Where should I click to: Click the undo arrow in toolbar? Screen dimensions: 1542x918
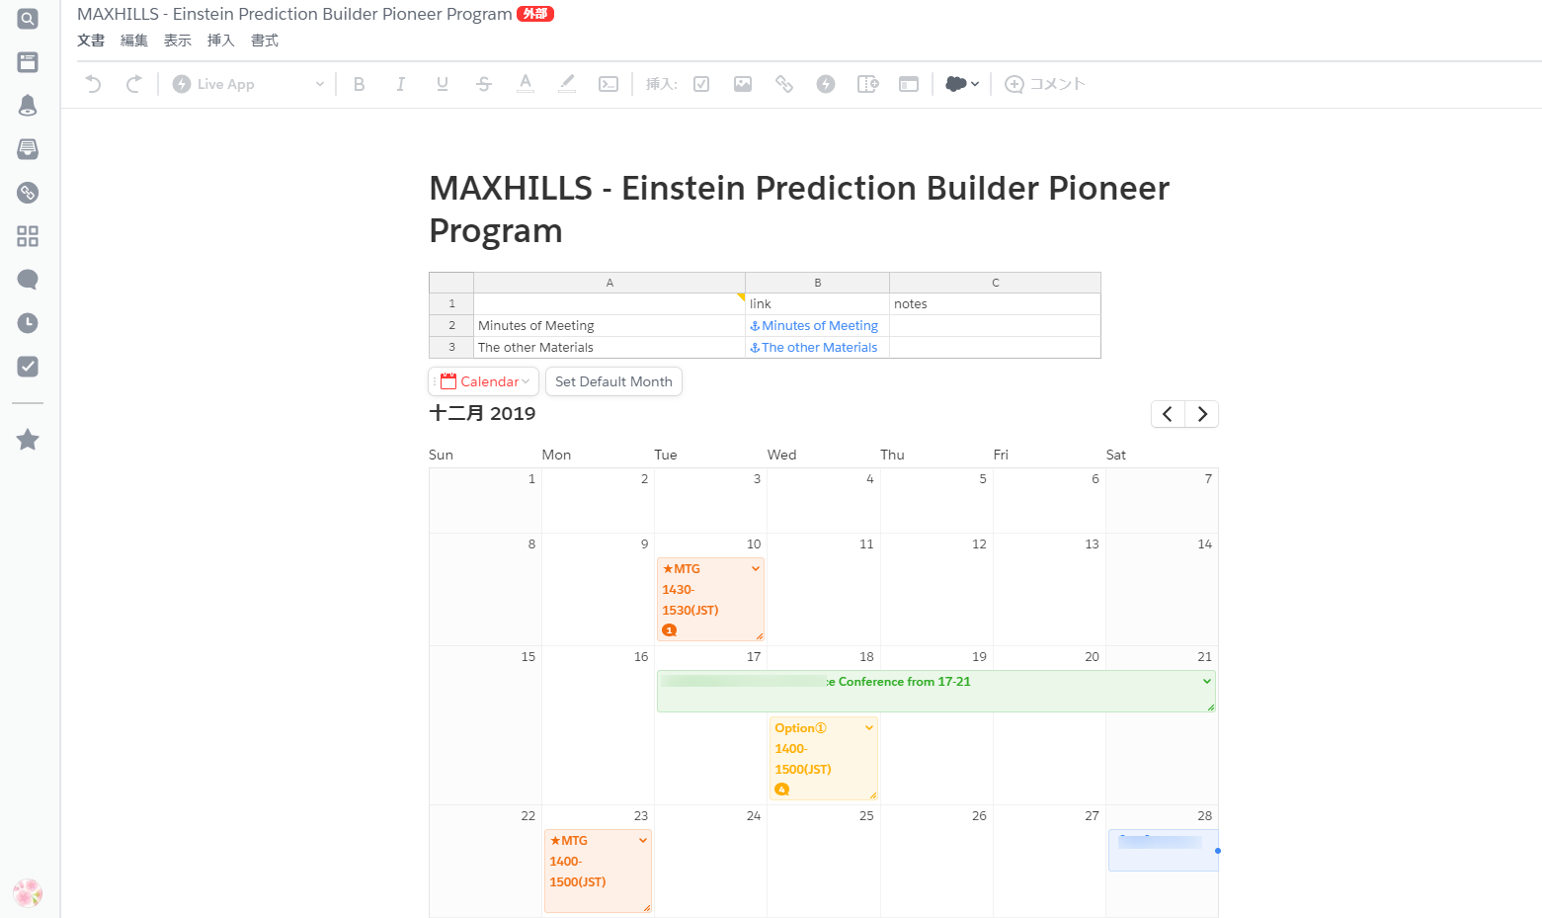tap(94, 84)
